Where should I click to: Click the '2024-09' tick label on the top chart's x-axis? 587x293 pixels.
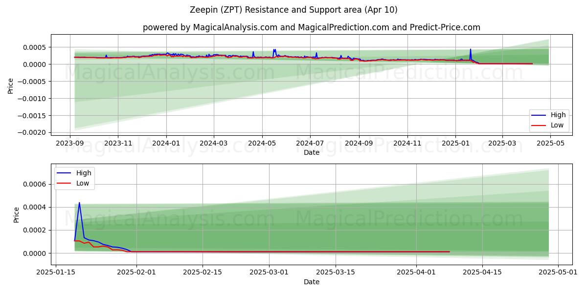point(359,143)
